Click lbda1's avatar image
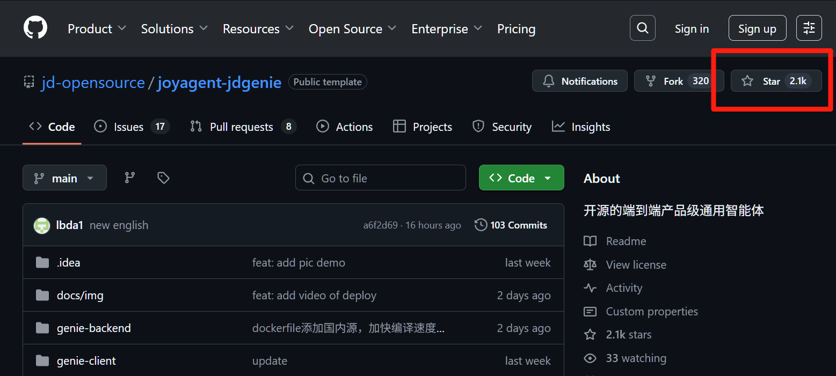 tap(42, 225)
